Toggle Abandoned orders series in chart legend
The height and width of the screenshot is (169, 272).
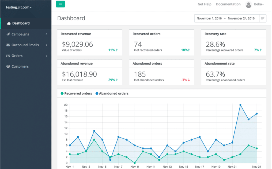[x=112, y=93]
